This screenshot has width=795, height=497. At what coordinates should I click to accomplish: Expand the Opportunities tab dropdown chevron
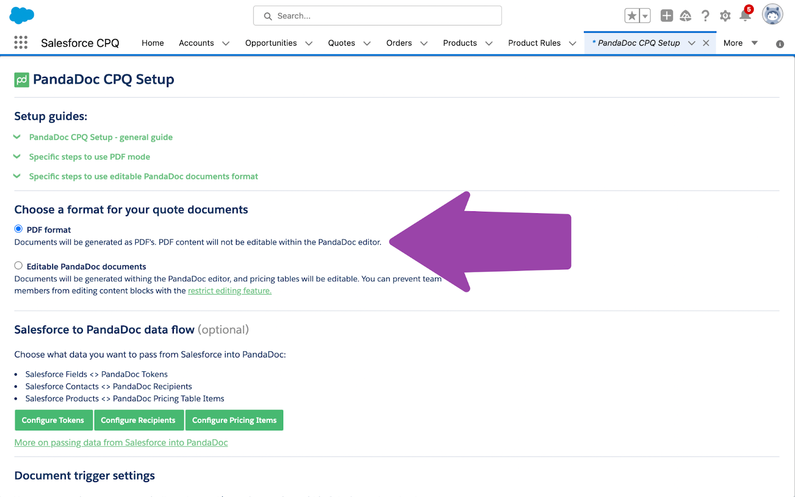(309, 43)
